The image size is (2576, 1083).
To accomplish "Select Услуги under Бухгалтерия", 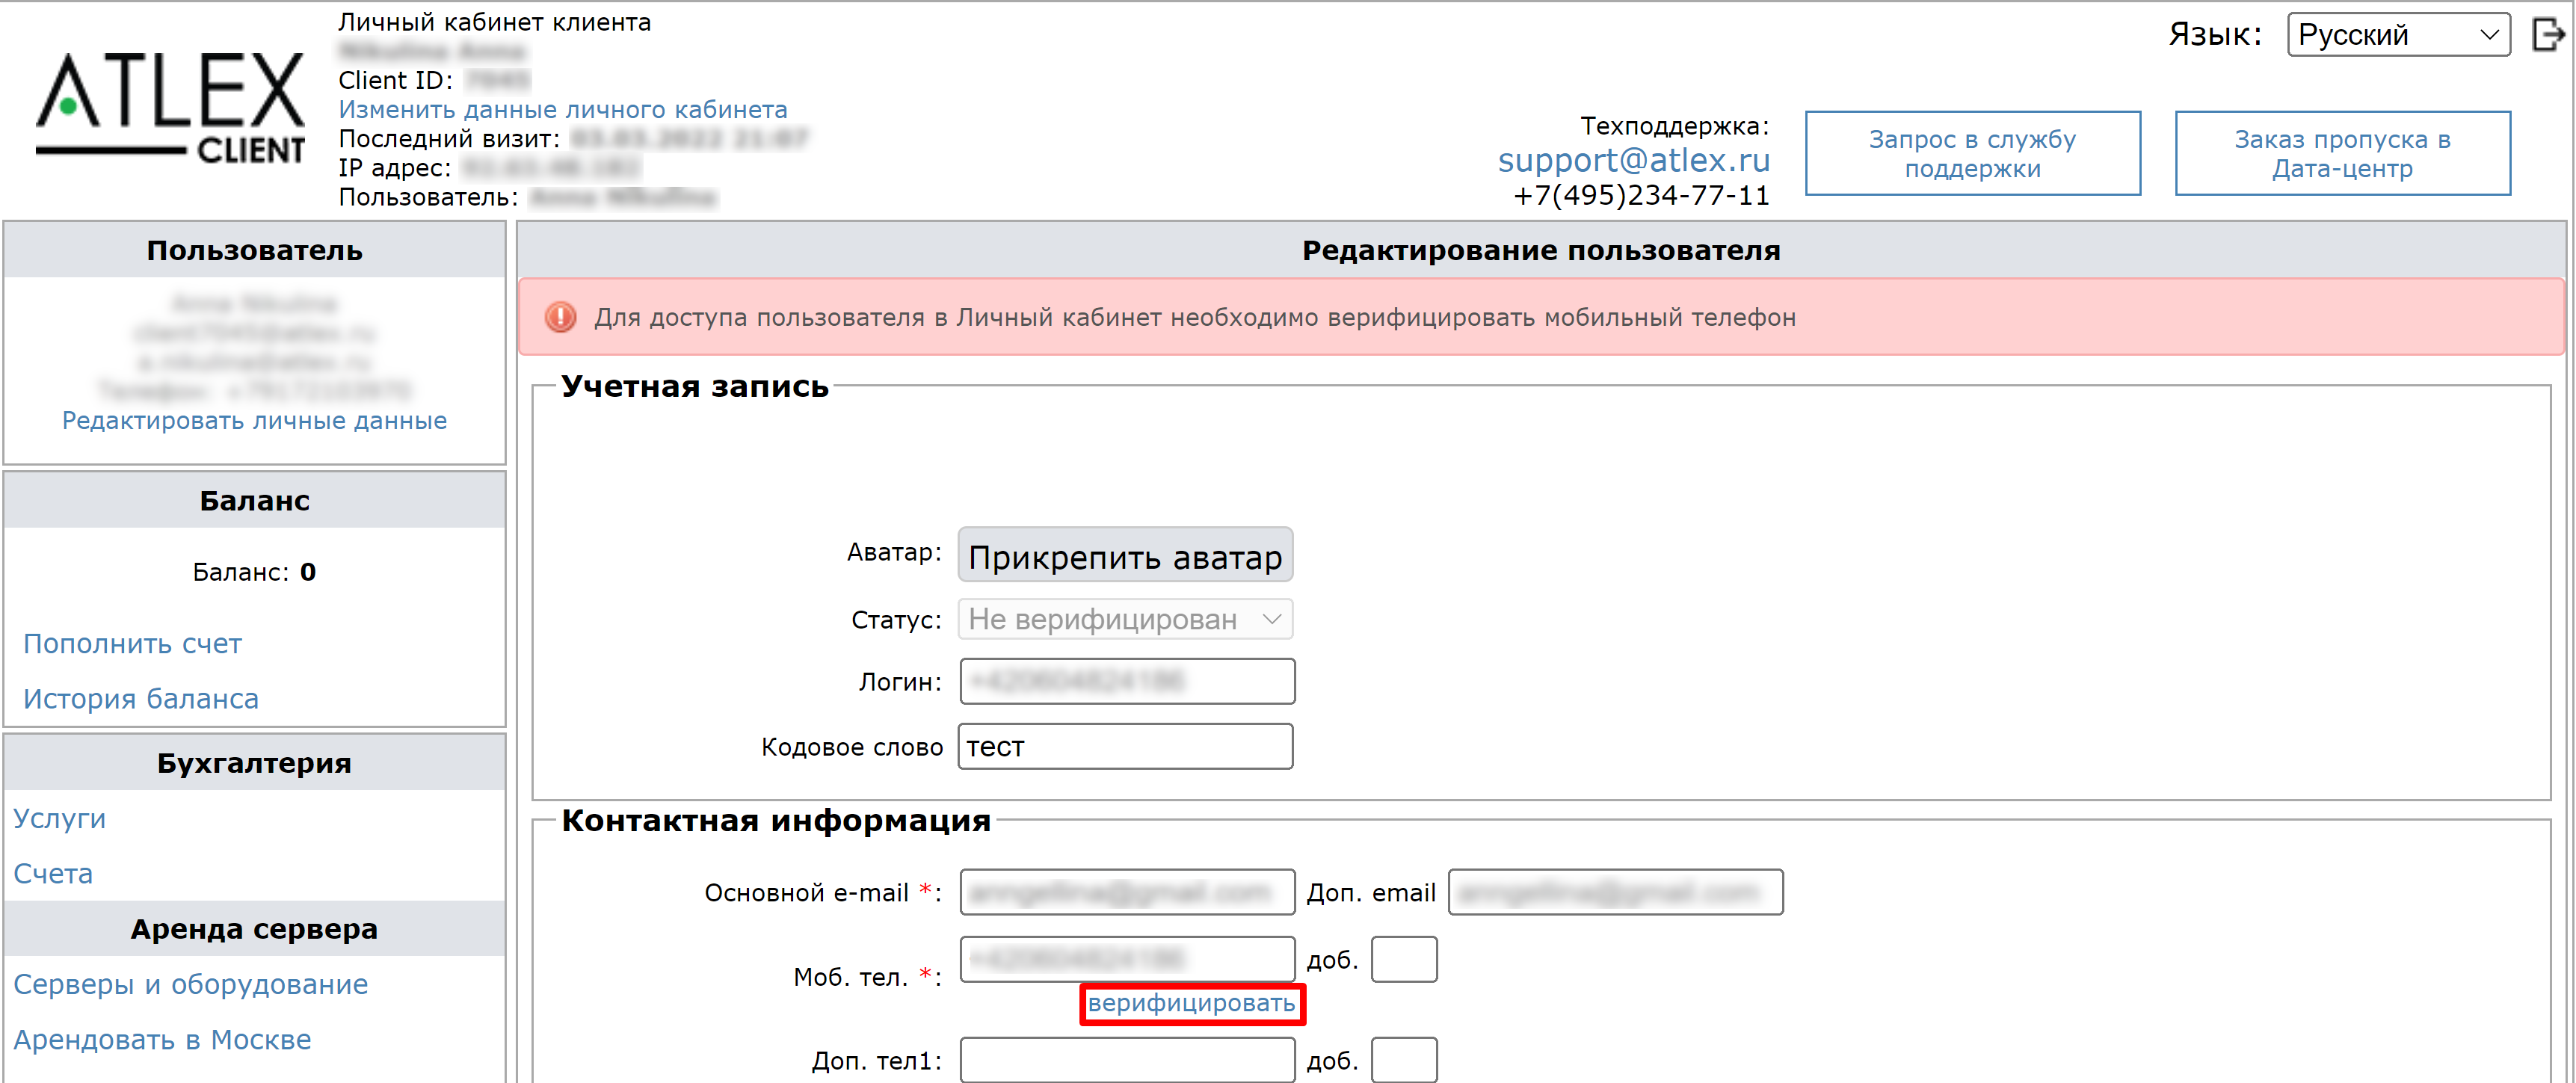I will 59,818.
